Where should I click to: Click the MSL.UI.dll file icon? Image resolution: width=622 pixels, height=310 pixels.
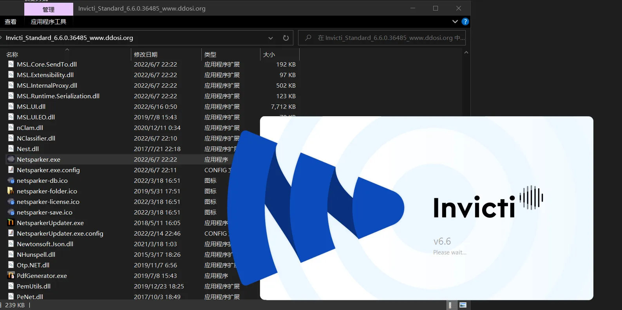click(11, 106)
